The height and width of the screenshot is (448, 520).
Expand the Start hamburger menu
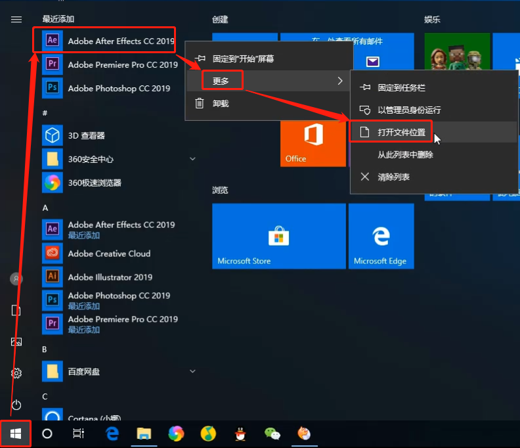16,20
